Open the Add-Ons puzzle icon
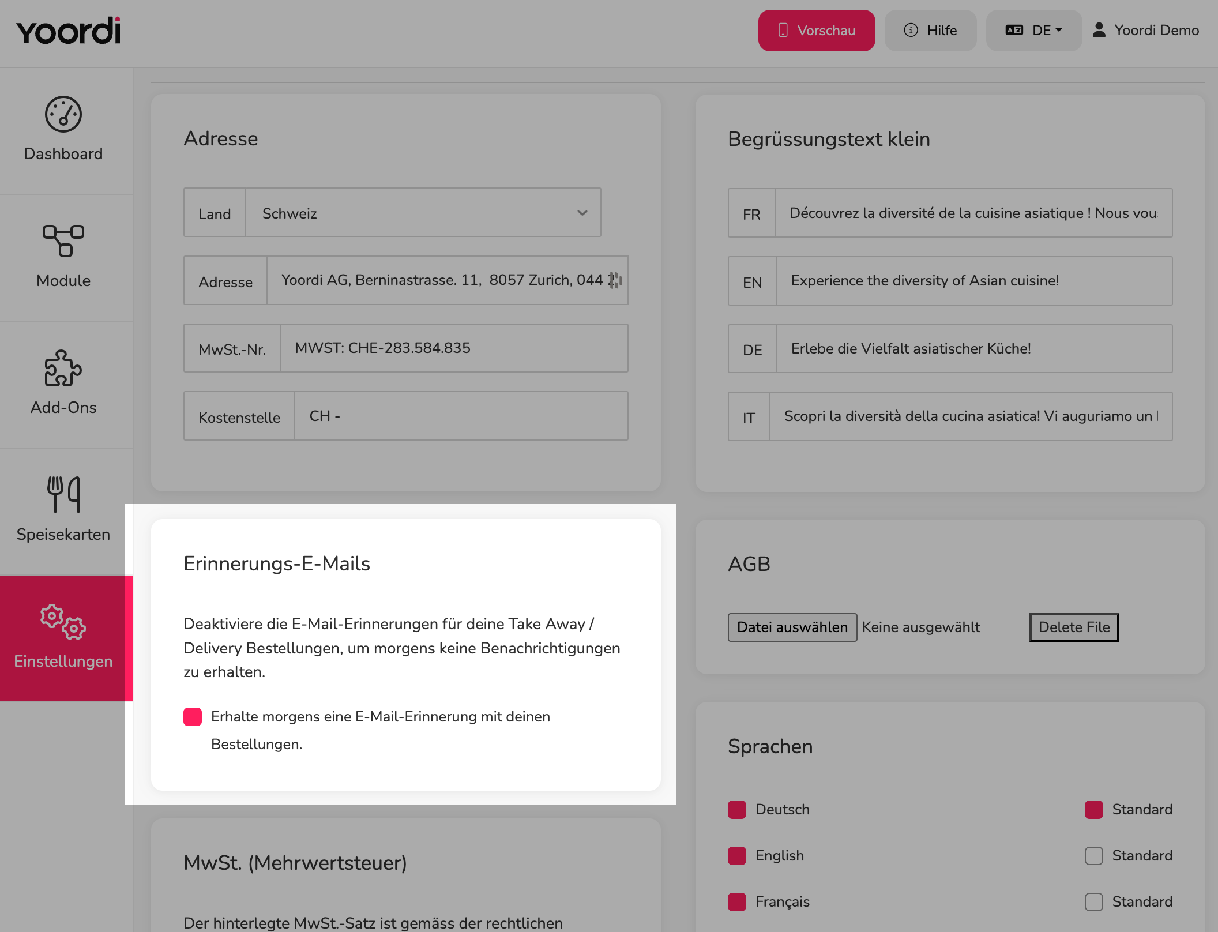This screenshot has height=932, width=1218. pyautogui.click(x=63, y=368)
